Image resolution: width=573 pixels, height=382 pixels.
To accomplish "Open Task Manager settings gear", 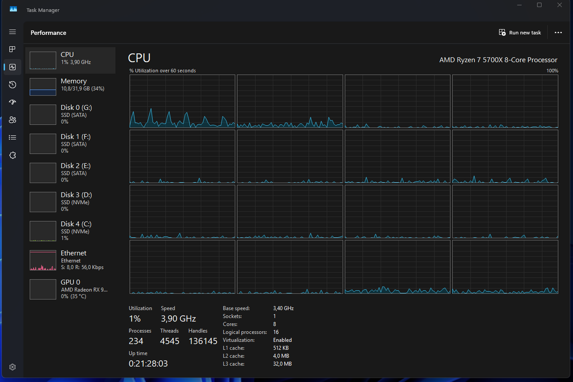I will tap(13, 367).
